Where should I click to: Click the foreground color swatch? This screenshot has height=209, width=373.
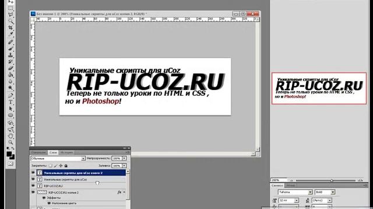click(x=9, y=154)
